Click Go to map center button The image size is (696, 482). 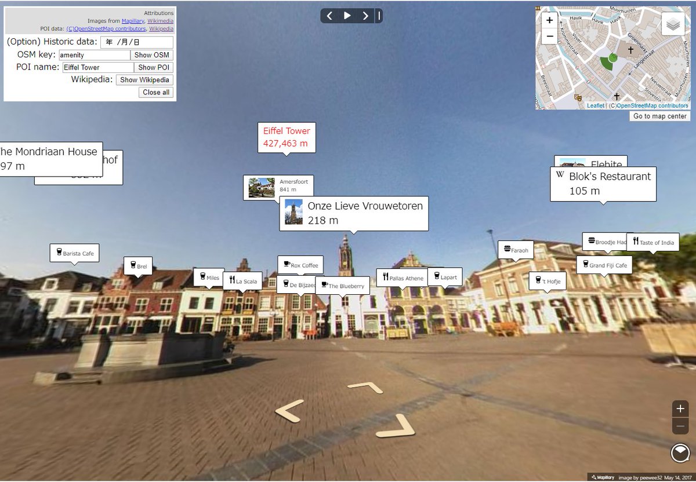coord(660,116)
